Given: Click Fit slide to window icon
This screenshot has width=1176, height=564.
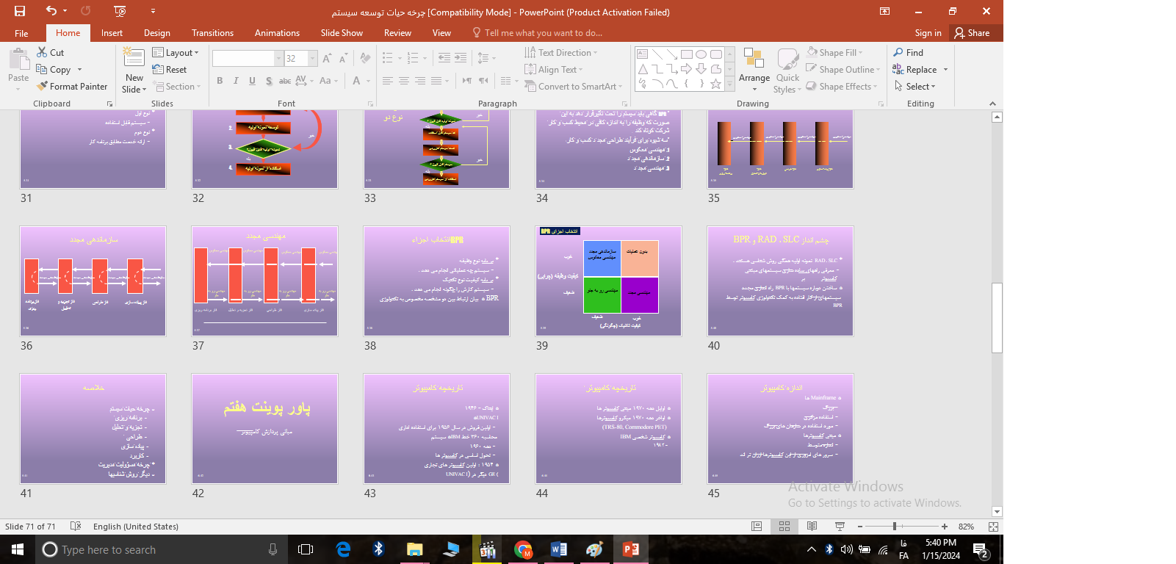Looking at the screenshot, I should pyautogui.click(x=993, y=527).
